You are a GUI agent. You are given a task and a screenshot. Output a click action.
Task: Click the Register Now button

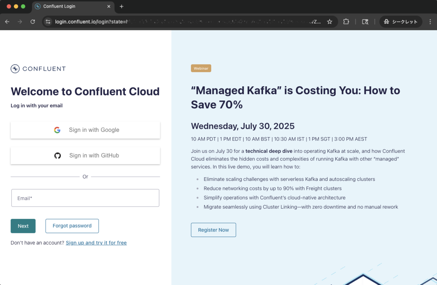pyautogui.click(x=213, y=230)
